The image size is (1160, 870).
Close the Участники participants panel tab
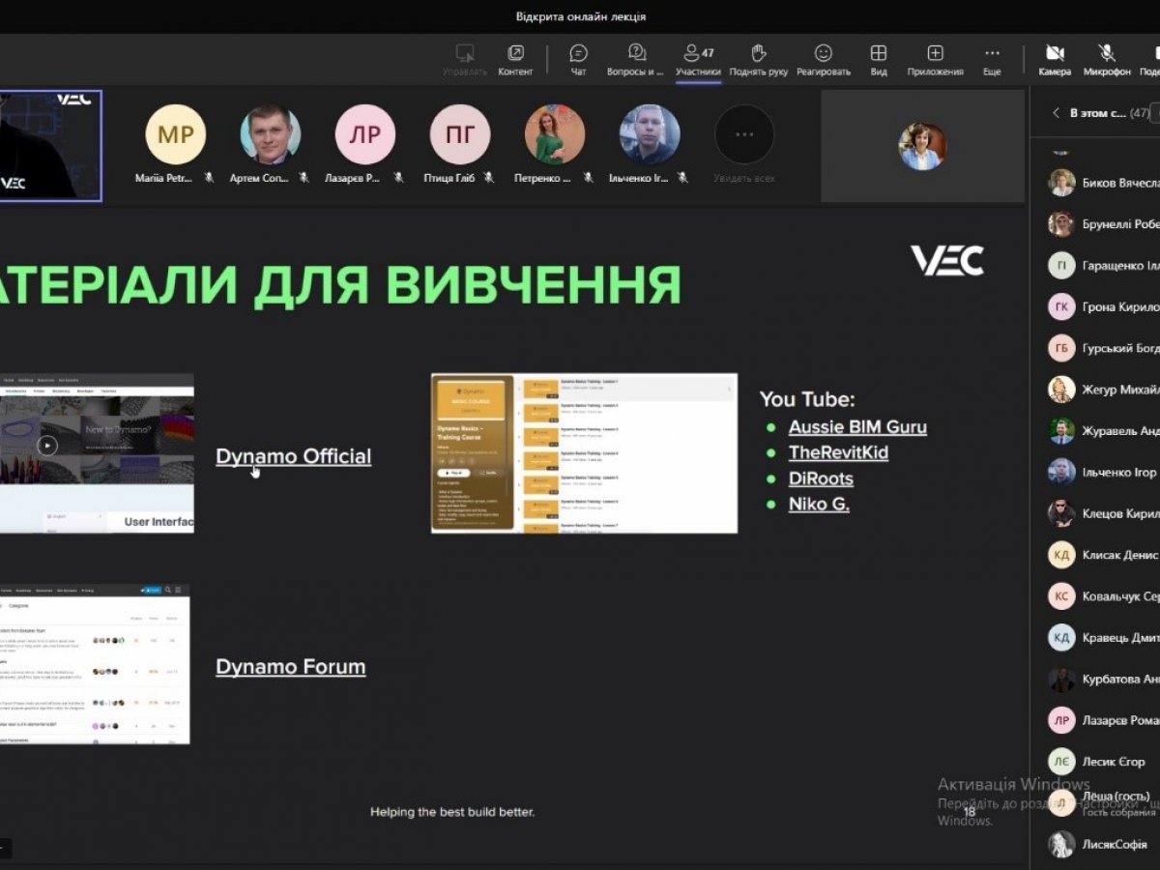point(698,59)
